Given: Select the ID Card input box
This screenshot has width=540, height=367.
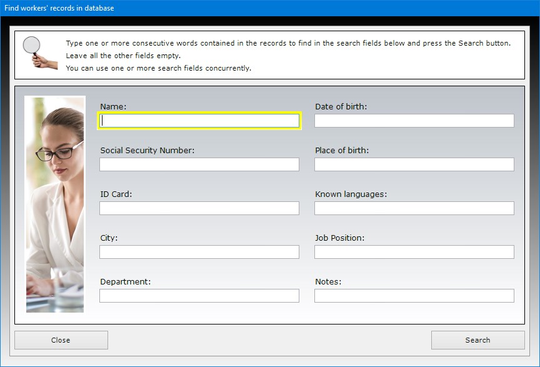Looking at the screenshot, I should point(199,208).
